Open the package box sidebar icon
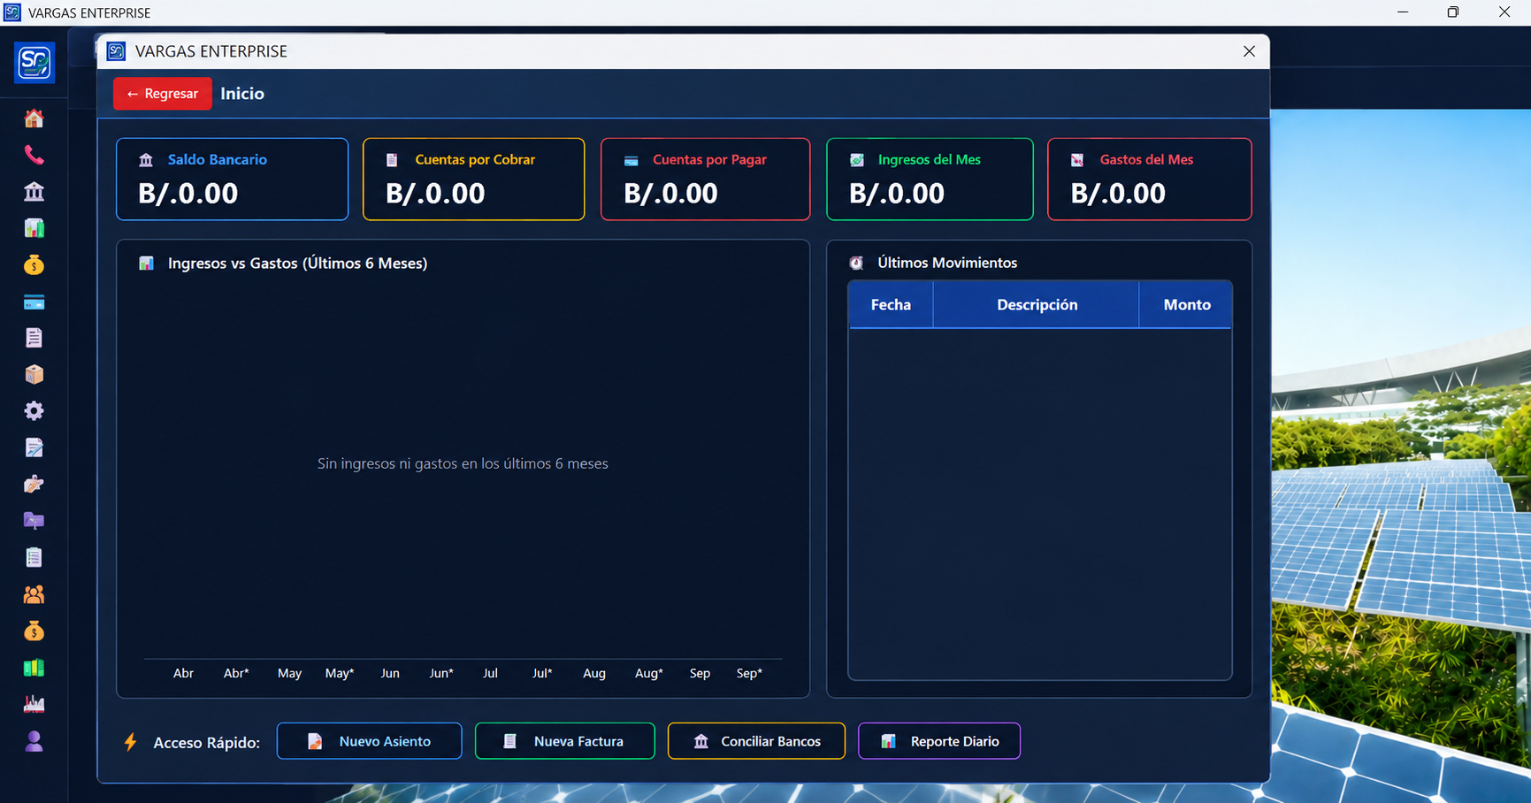This screenshot has height=803, width=1531. pos(34,374)
